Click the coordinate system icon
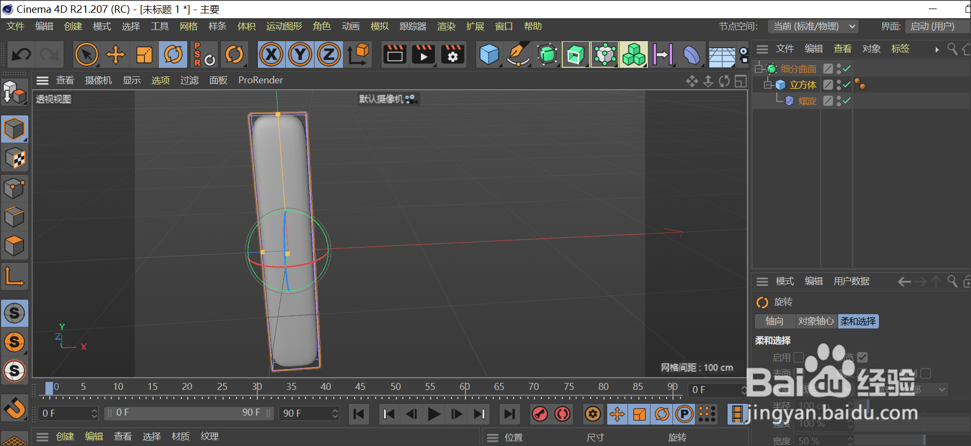Viewport: 971px width, 446px height. coord(359,54)
